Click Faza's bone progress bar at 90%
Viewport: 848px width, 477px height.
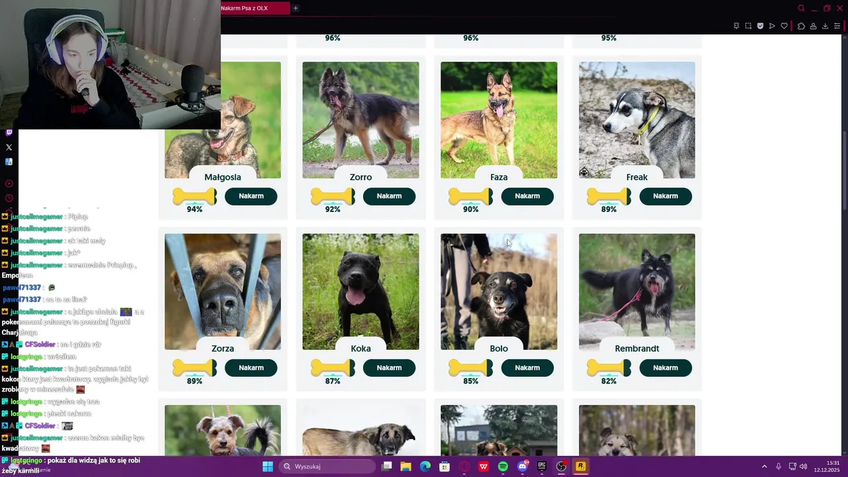coord(470,196)
